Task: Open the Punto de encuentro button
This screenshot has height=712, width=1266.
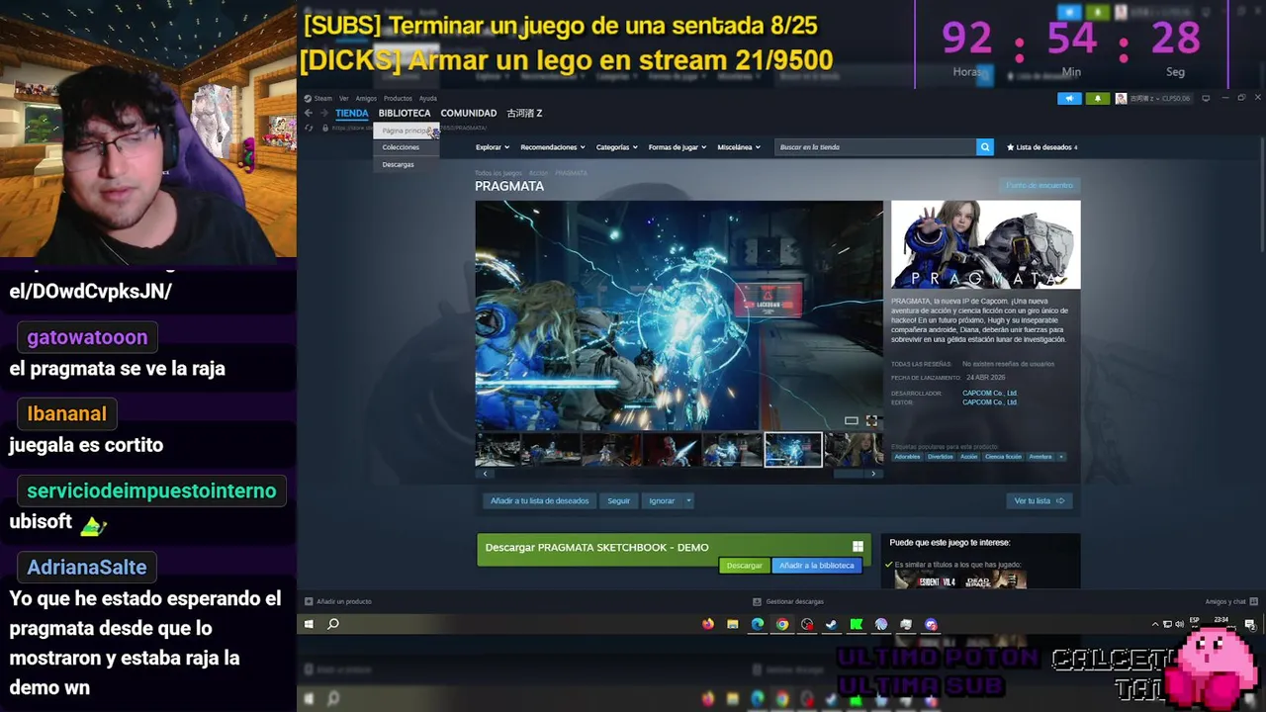Action: [1039, 185]
